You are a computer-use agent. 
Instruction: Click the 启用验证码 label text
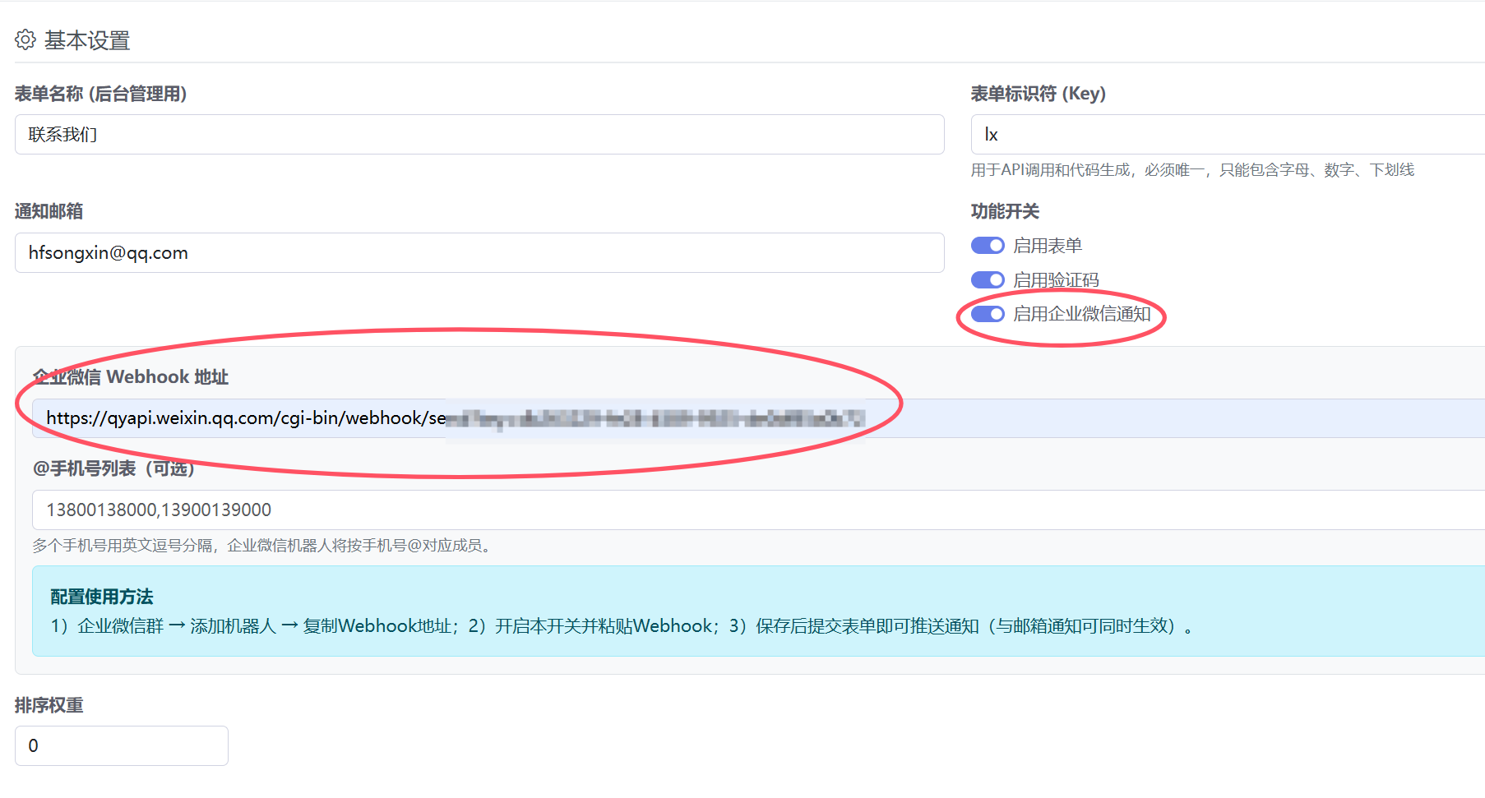[1056, 280]
